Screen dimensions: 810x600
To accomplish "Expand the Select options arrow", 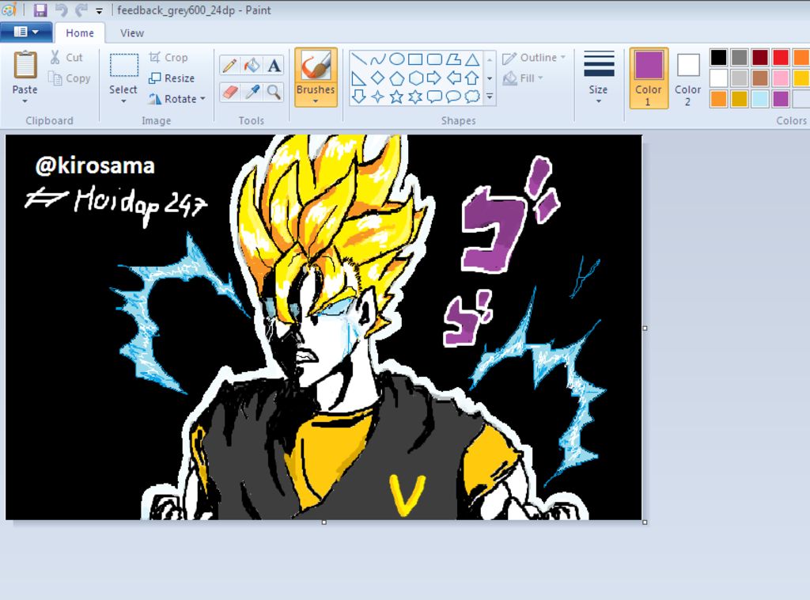I will coord(123,101).
